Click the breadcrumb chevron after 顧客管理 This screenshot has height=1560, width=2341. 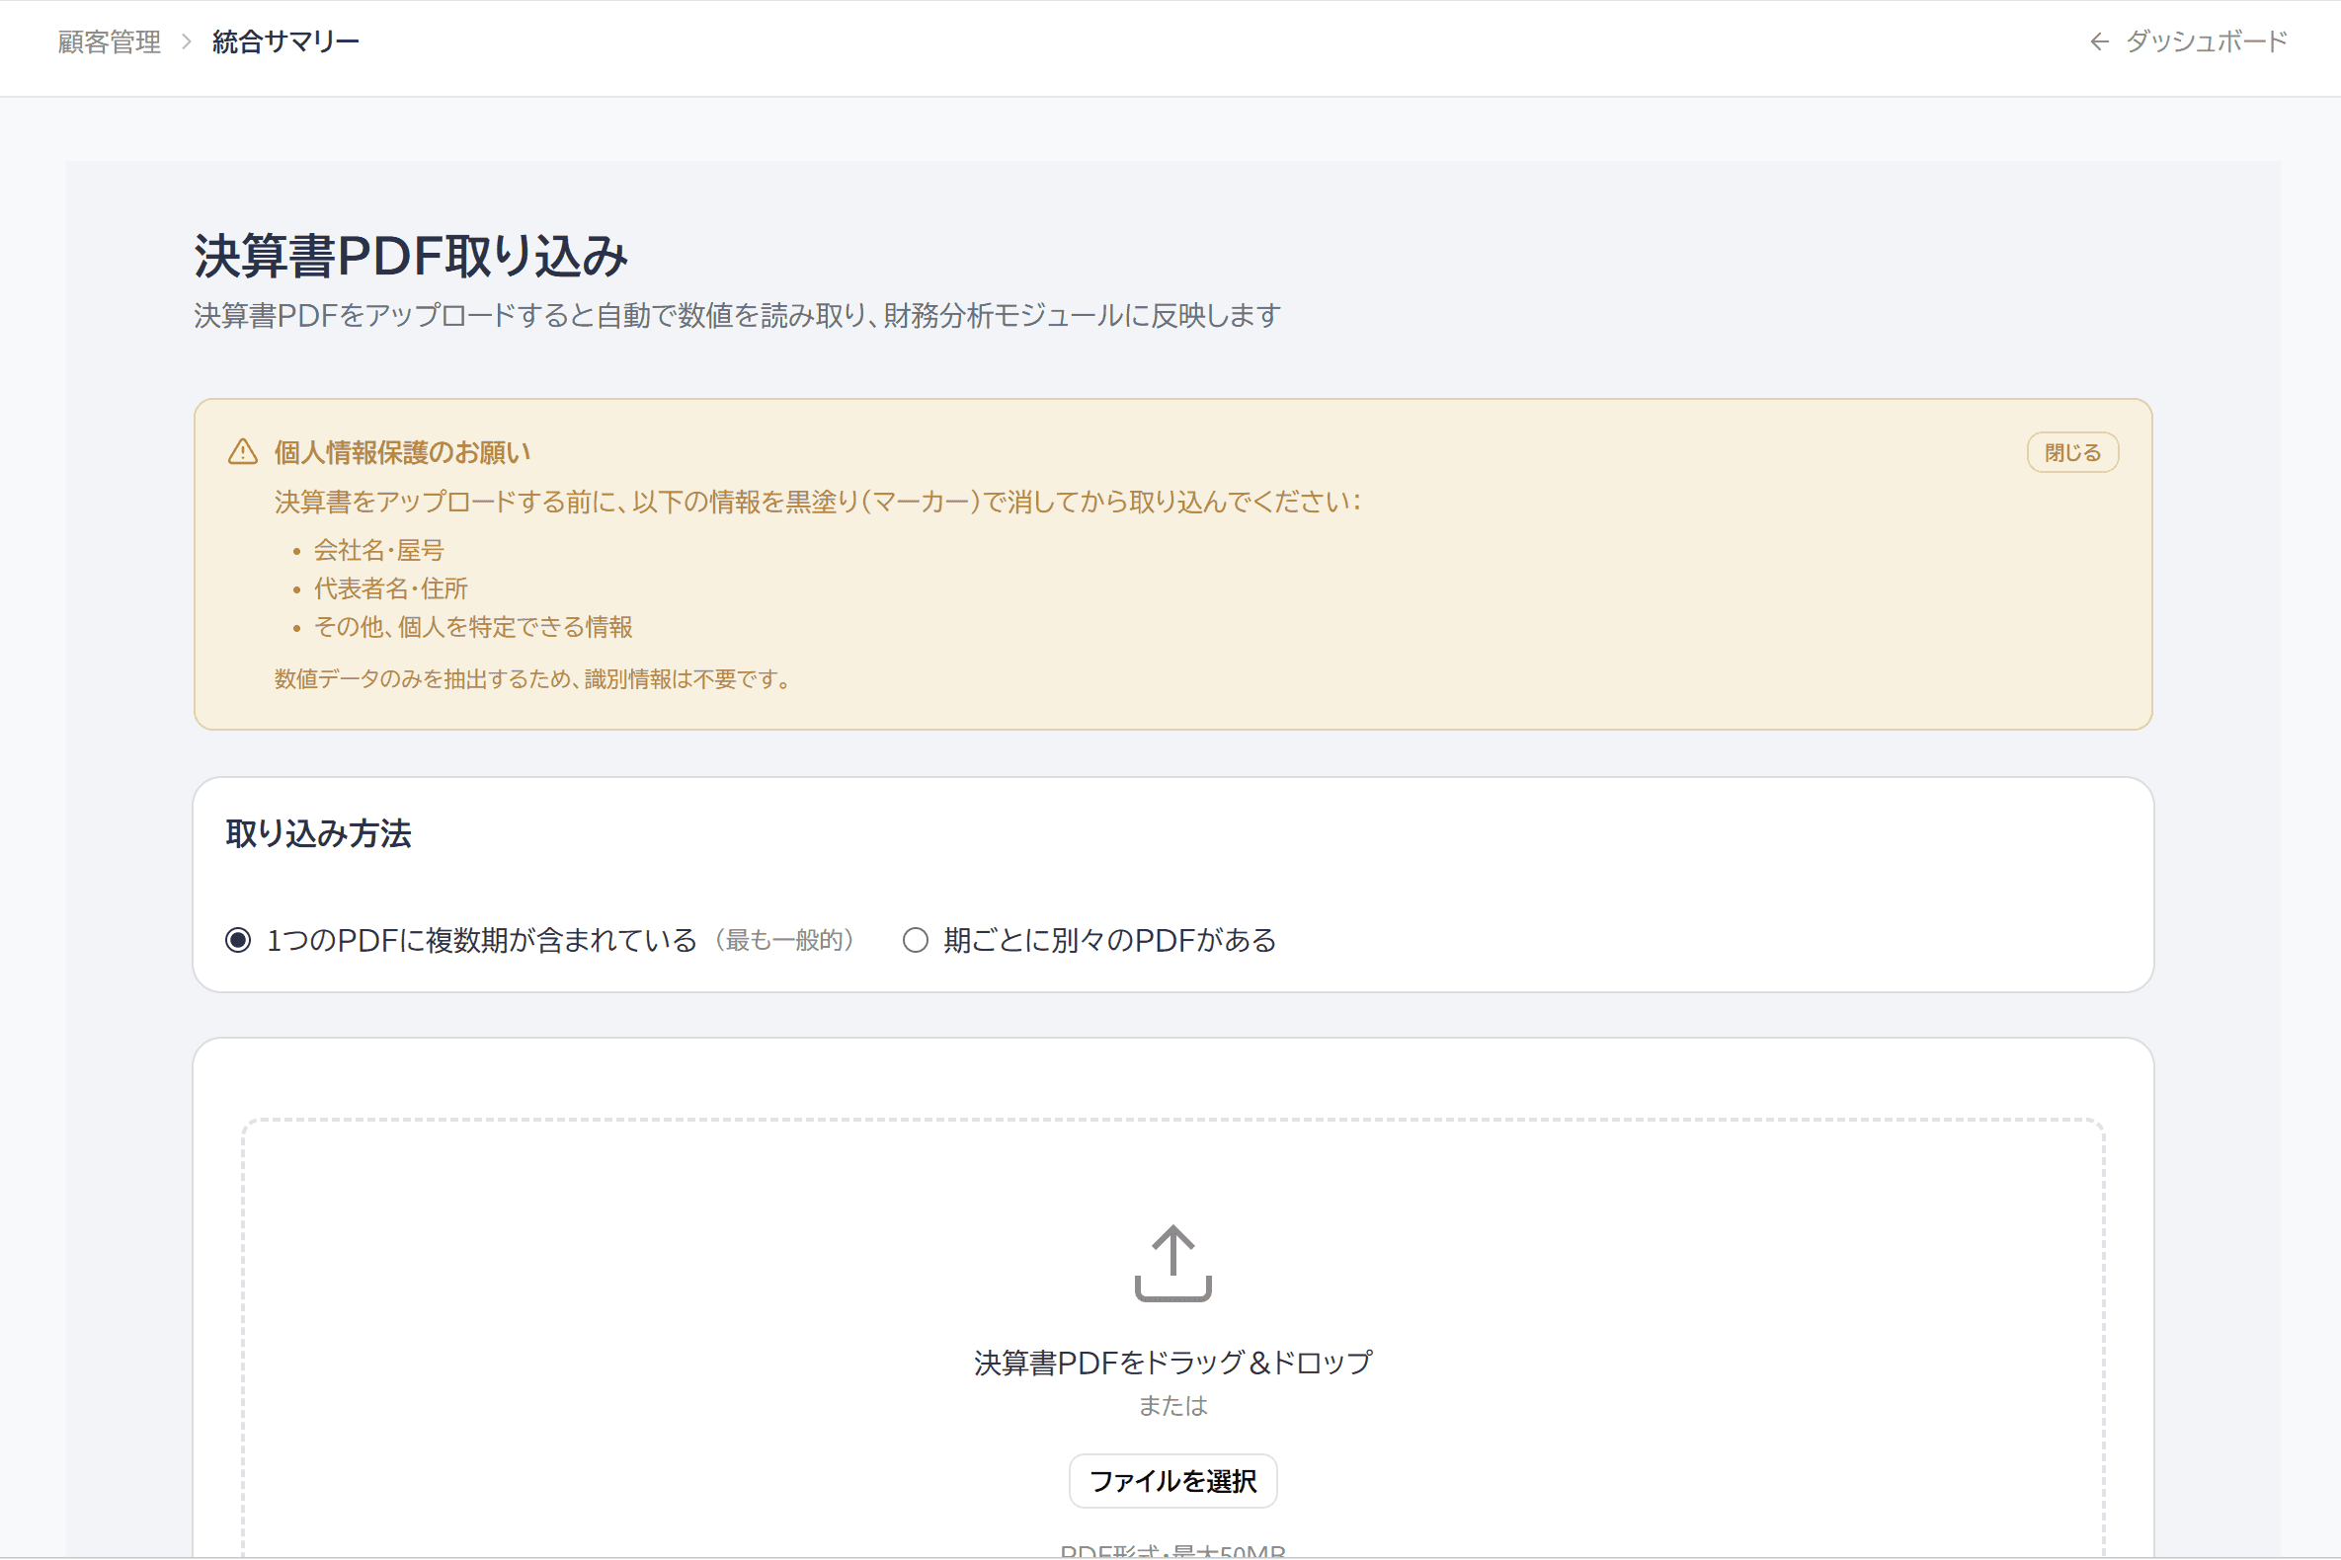coord(186,41)
